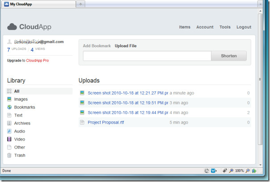Click image icon of the 12.19.44 PM screenshot
270x182 pixels.
click(x=82, y=112)
